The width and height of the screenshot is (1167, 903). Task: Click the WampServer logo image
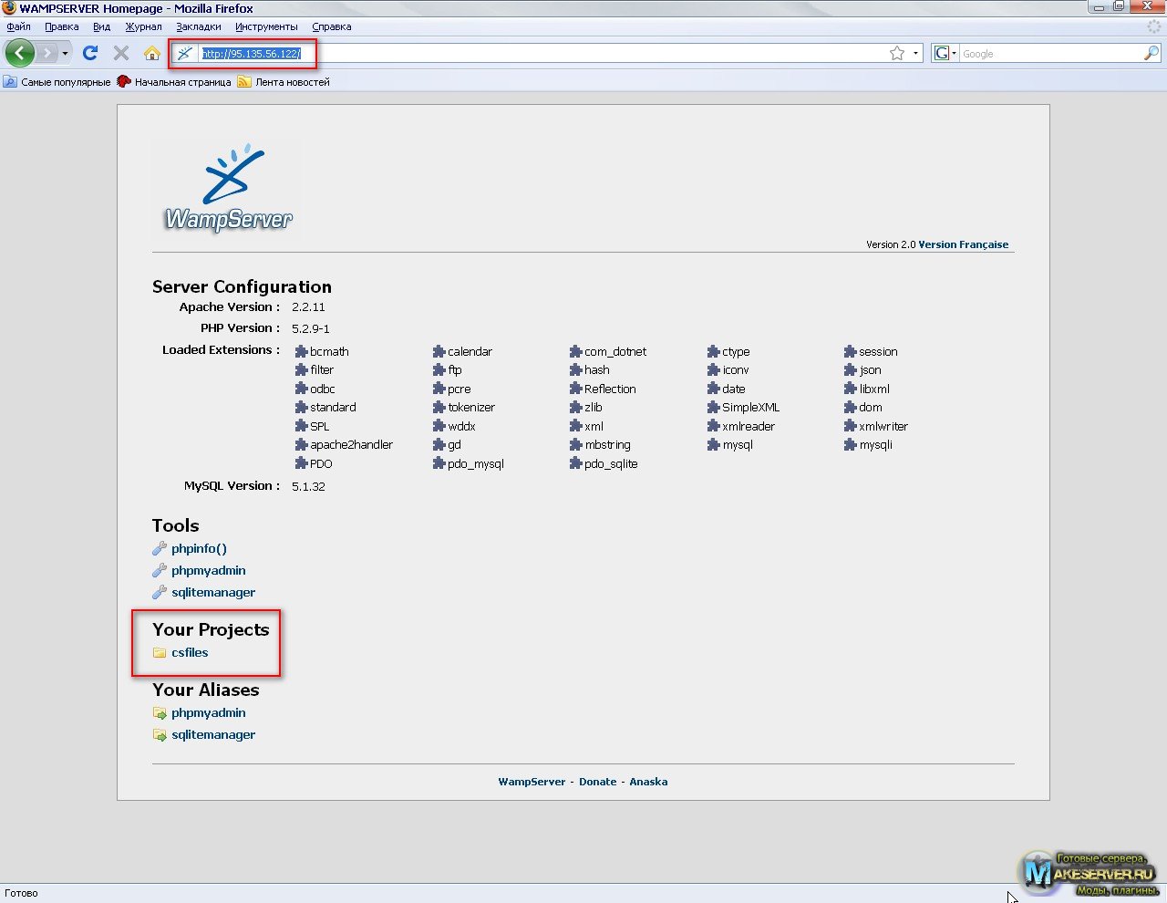pyautogui.click(x=227, y=187)
